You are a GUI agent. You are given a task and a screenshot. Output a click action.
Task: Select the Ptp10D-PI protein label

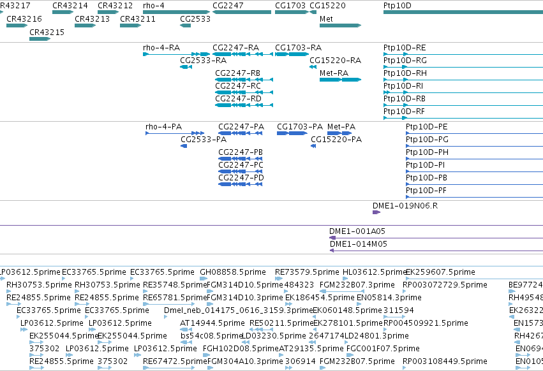pyautogui.click(x=425, y=165)
